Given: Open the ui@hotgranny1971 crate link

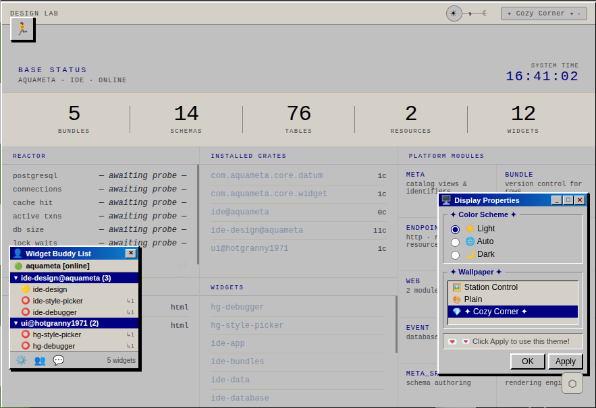Looking at the screenshot, I should 250,248.
